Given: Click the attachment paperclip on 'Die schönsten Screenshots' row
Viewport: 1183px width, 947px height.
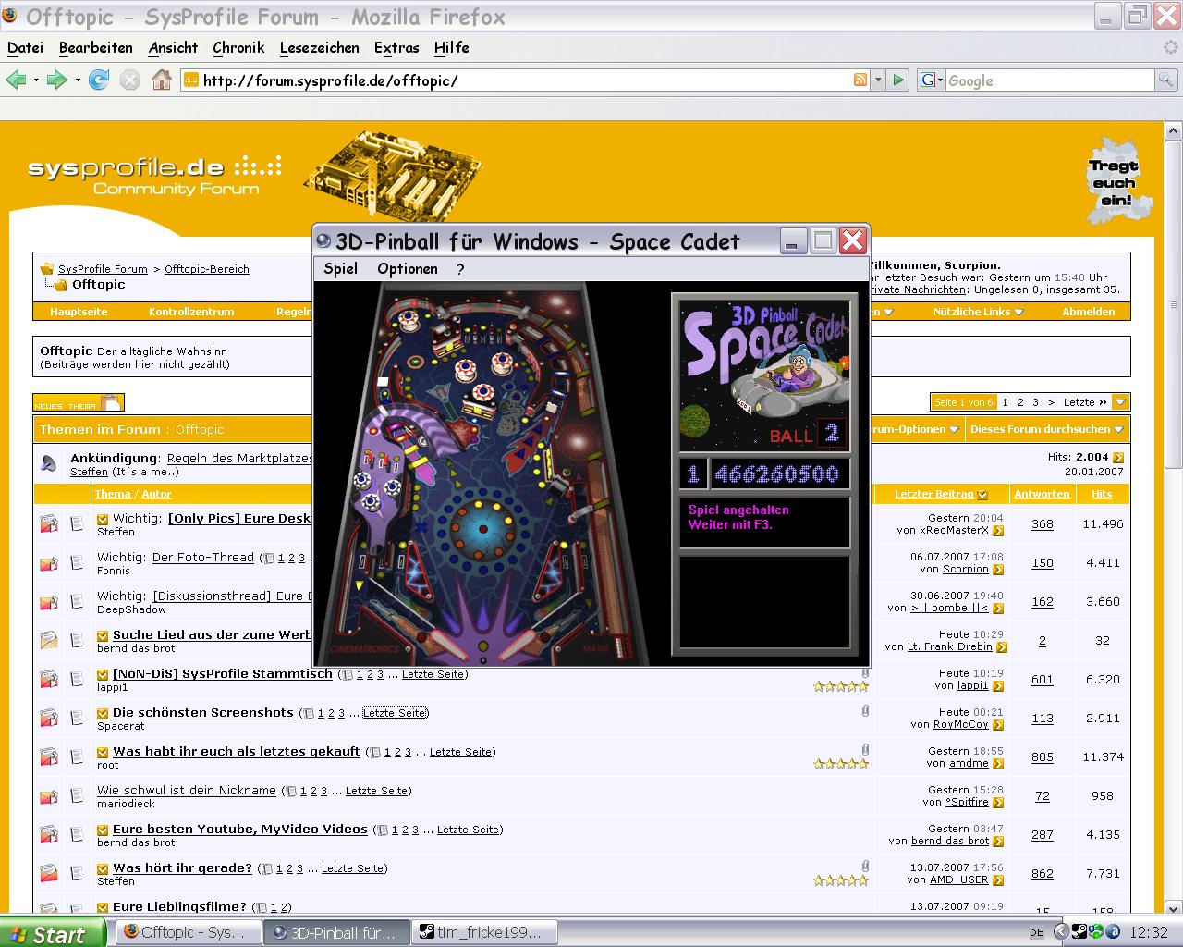Looking at the screenshot, I should pyautogui.click(x=865, y=711).
